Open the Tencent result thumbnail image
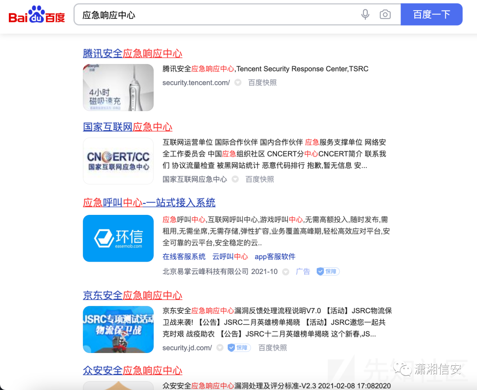This screenshot has height=390, width=477. click(118, 87)
